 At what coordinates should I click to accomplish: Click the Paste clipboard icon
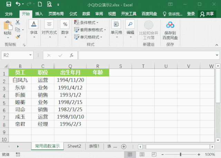[8, 26]
